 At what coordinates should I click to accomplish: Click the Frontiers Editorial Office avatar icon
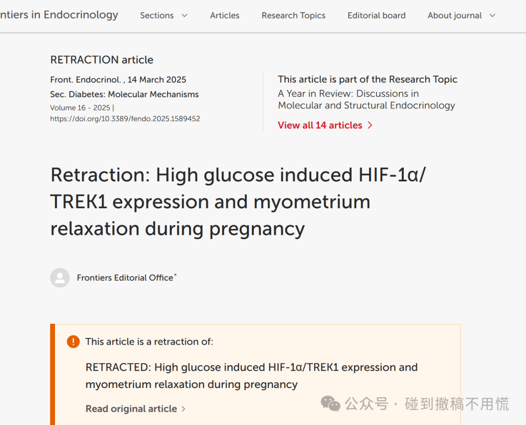[x=60, y=278]
